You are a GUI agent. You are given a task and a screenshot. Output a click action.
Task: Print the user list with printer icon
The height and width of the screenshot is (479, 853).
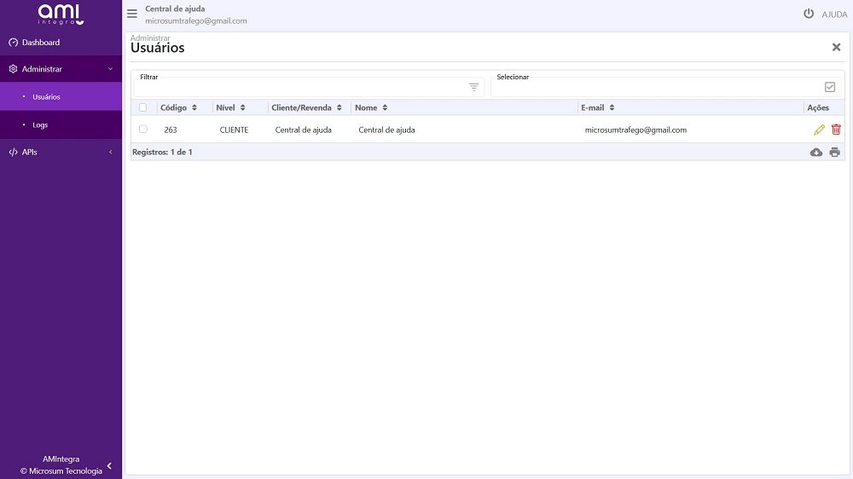[834, 152]
